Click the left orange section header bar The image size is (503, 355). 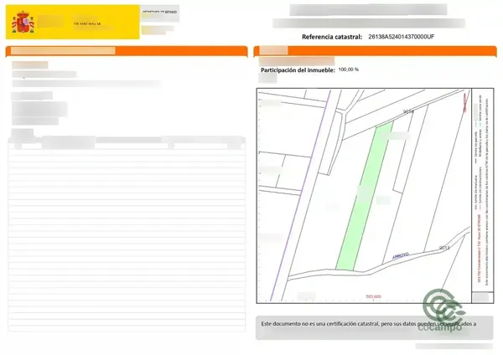coord(127,51)
